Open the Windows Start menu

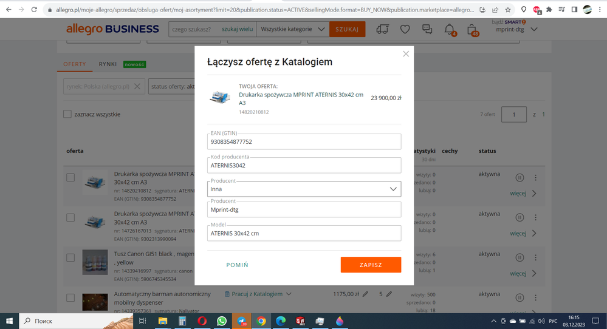(9, 321)
